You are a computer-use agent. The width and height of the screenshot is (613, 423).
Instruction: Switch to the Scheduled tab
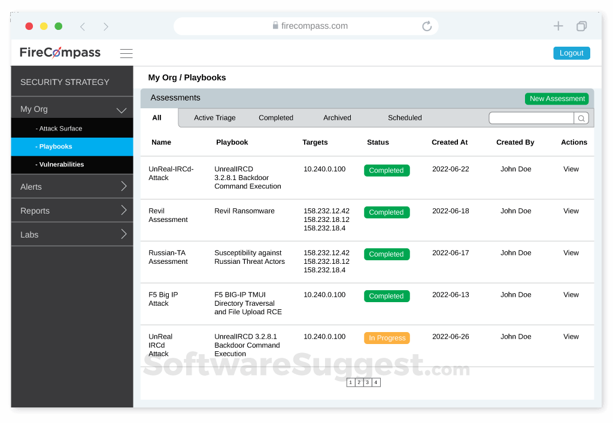[405, 118]
